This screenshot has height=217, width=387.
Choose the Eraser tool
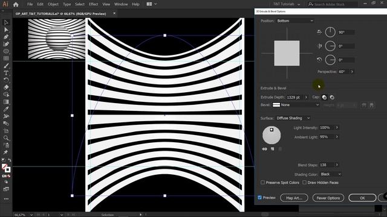pyautogui.click(x=6, y=87)
